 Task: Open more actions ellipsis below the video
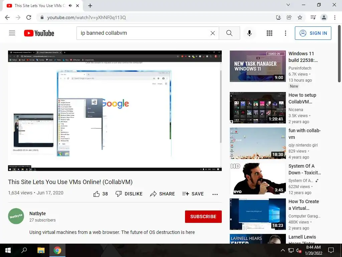215,194
